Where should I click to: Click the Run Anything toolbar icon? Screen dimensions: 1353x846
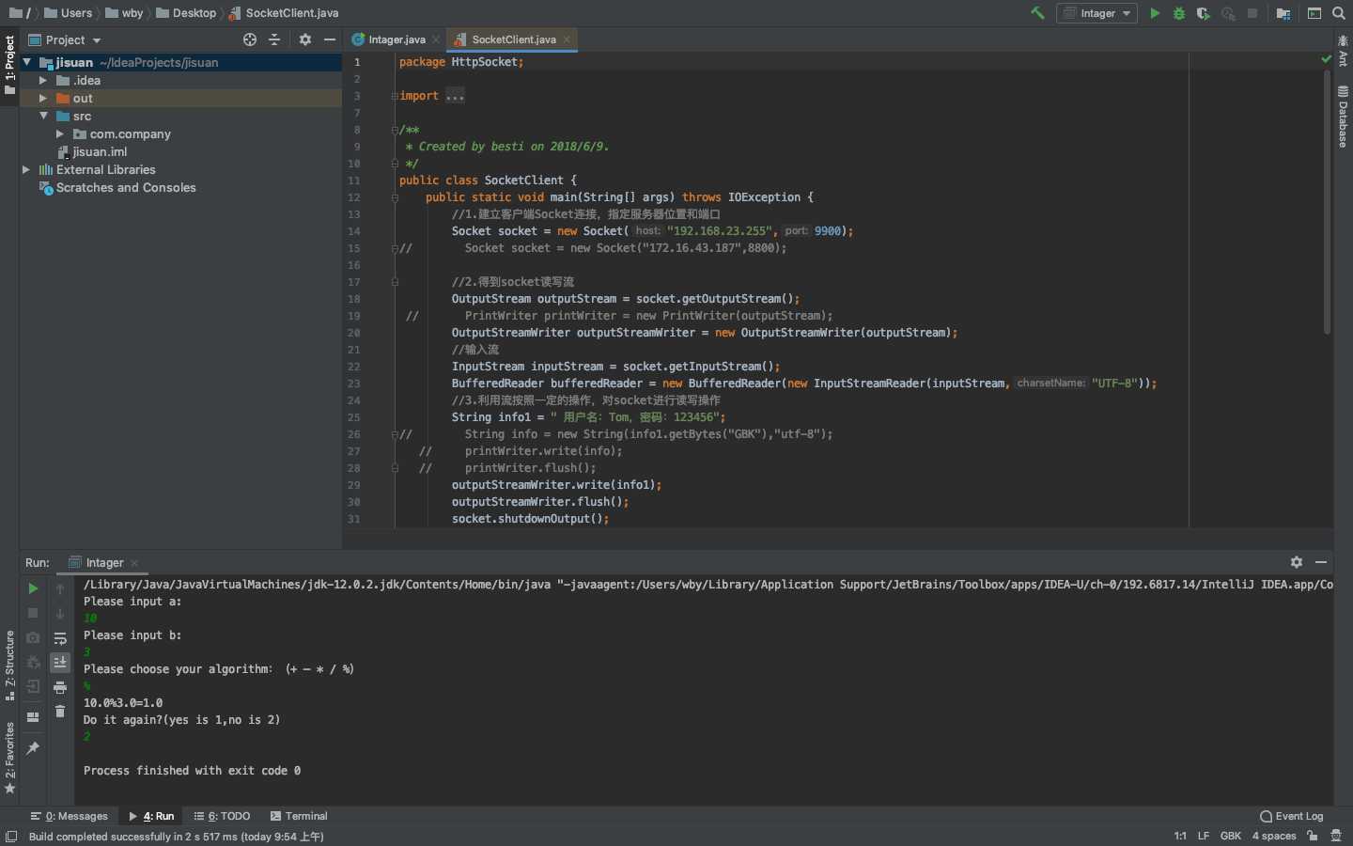click(1314, 13)
